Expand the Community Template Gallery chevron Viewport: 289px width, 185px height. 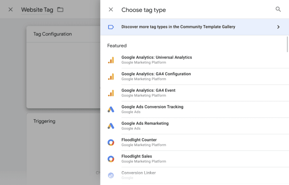tap(278, 27)
